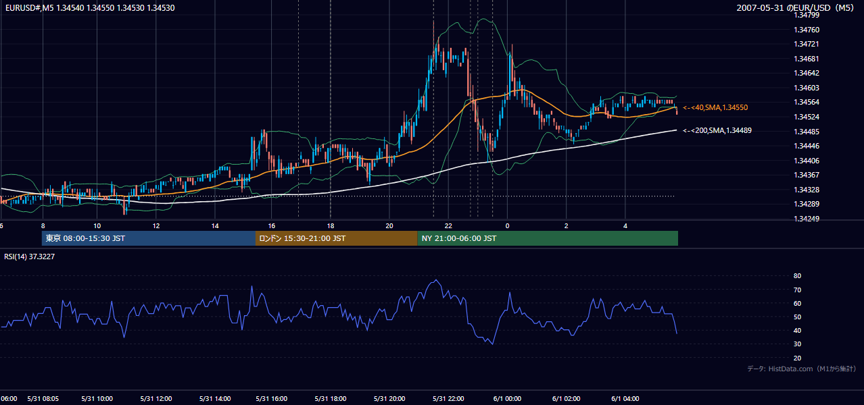Viewport: 864px width, 405px height.
Task: Click price axis value 1.34249
Action: 805,219
